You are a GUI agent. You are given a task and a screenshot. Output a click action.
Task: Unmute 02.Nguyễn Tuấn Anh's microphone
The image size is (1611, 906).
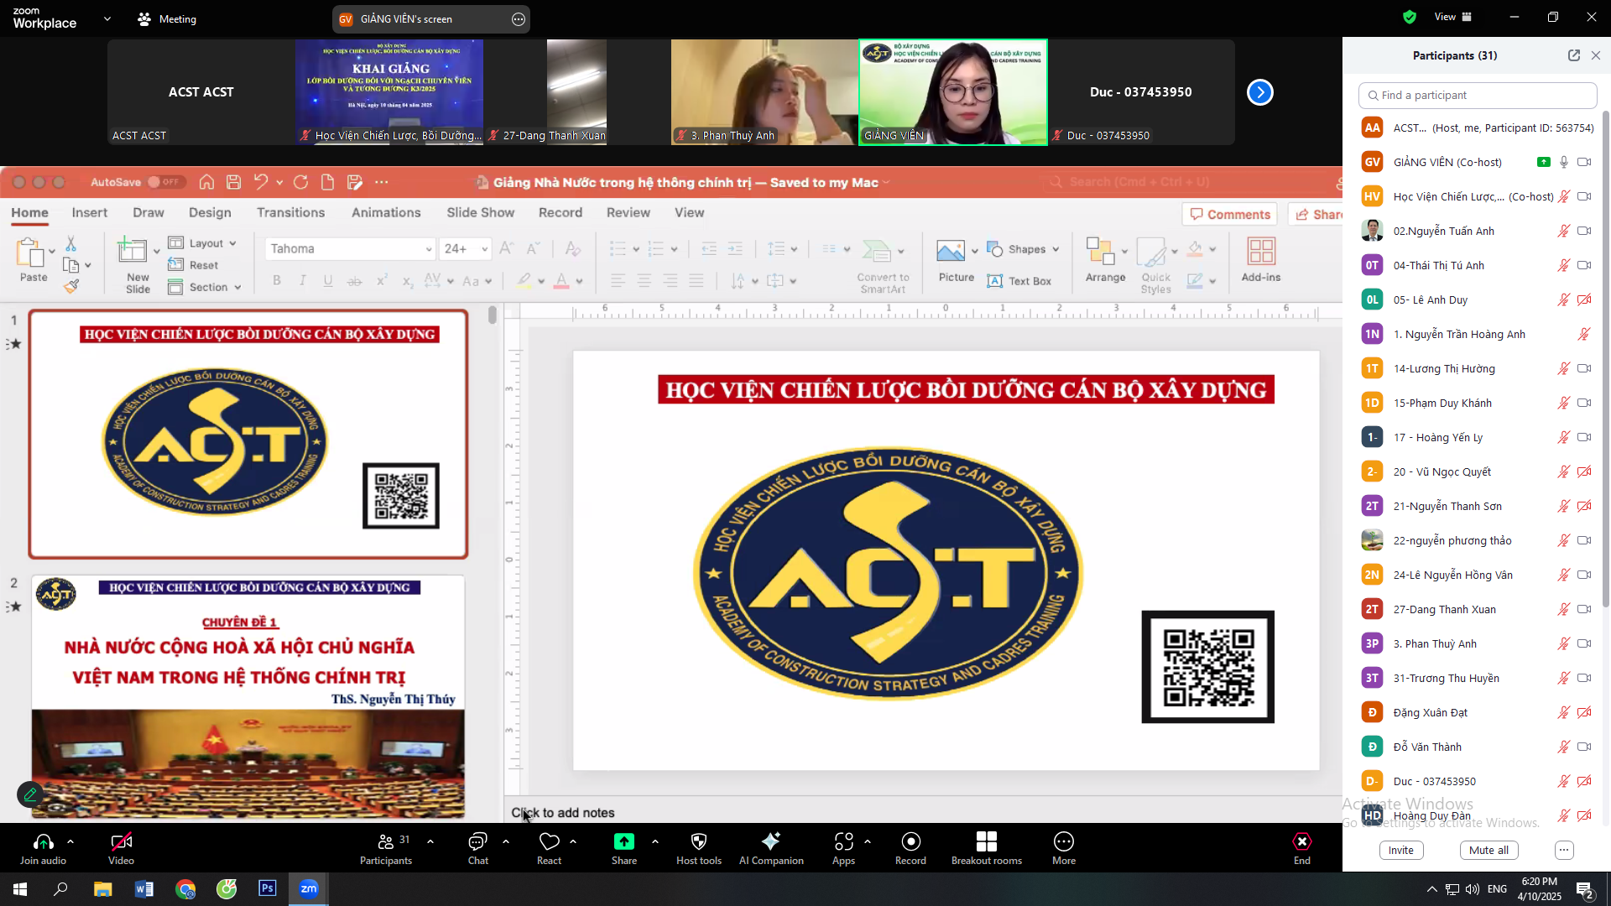(x=1563, y=232)
